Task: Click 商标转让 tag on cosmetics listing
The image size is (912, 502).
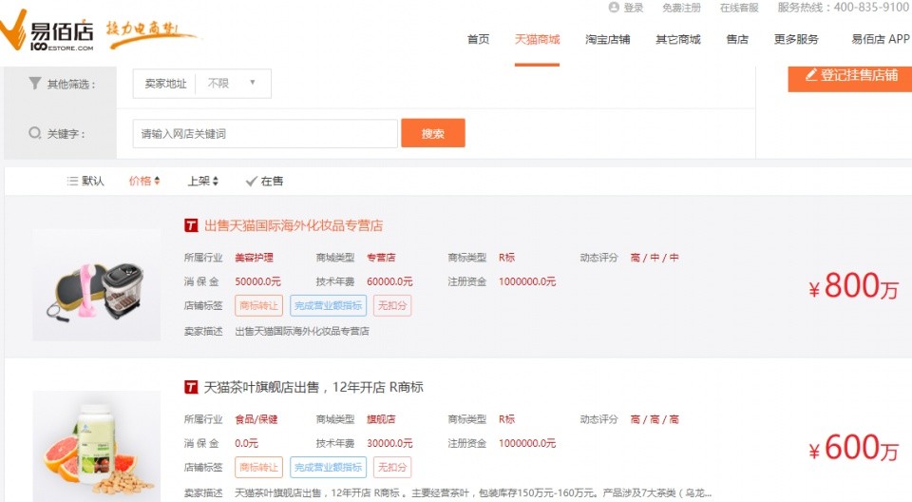Action: [258, 306]
